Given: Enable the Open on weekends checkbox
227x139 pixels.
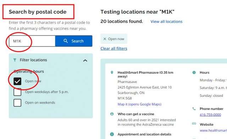Looking at the screenshot, I should 17,103.
